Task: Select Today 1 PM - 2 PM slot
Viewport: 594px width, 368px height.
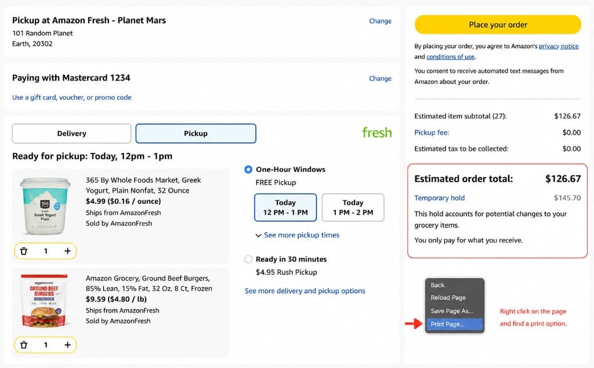Action: (353, 208)
